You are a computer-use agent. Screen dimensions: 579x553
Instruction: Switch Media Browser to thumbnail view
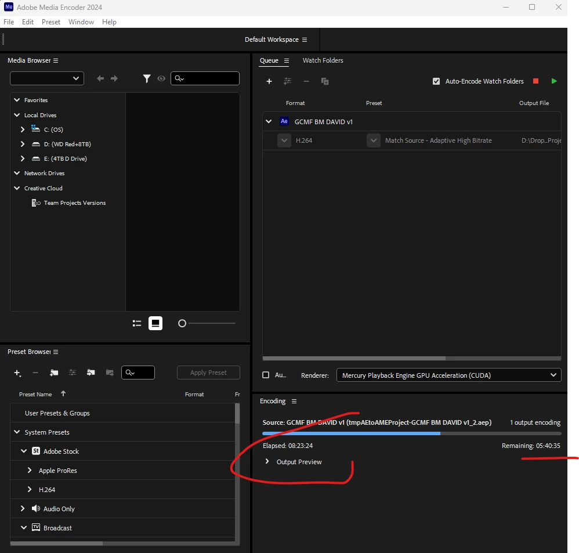click(155, 323)
